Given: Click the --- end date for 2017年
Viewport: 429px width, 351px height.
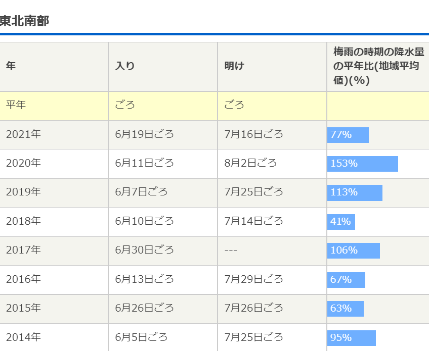Looking at the screenshot, I should pos(231,250).
